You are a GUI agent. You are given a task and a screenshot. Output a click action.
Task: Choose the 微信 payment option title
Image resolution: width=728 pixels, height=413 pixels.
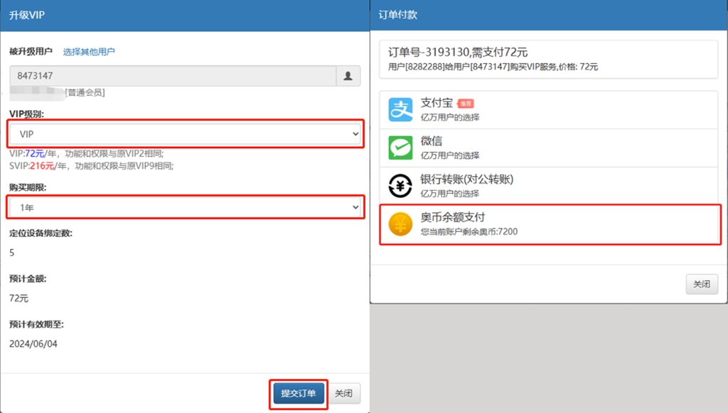pyautogui.click(x=432, y=141)
